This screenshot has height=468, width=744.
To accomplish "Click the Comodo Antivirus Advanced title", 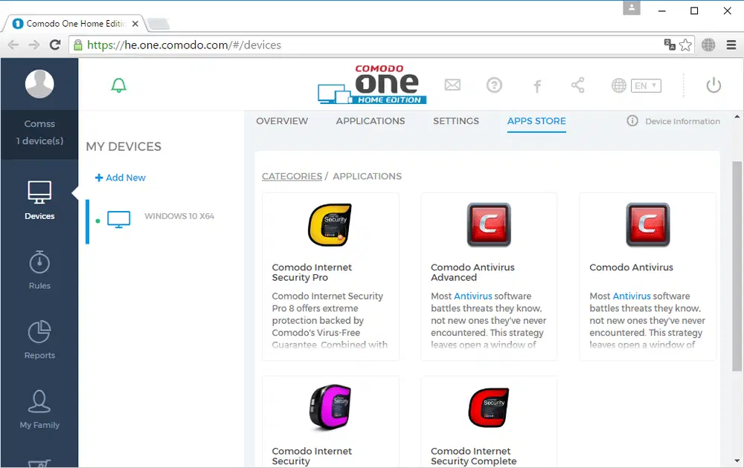I will [472, 273].
